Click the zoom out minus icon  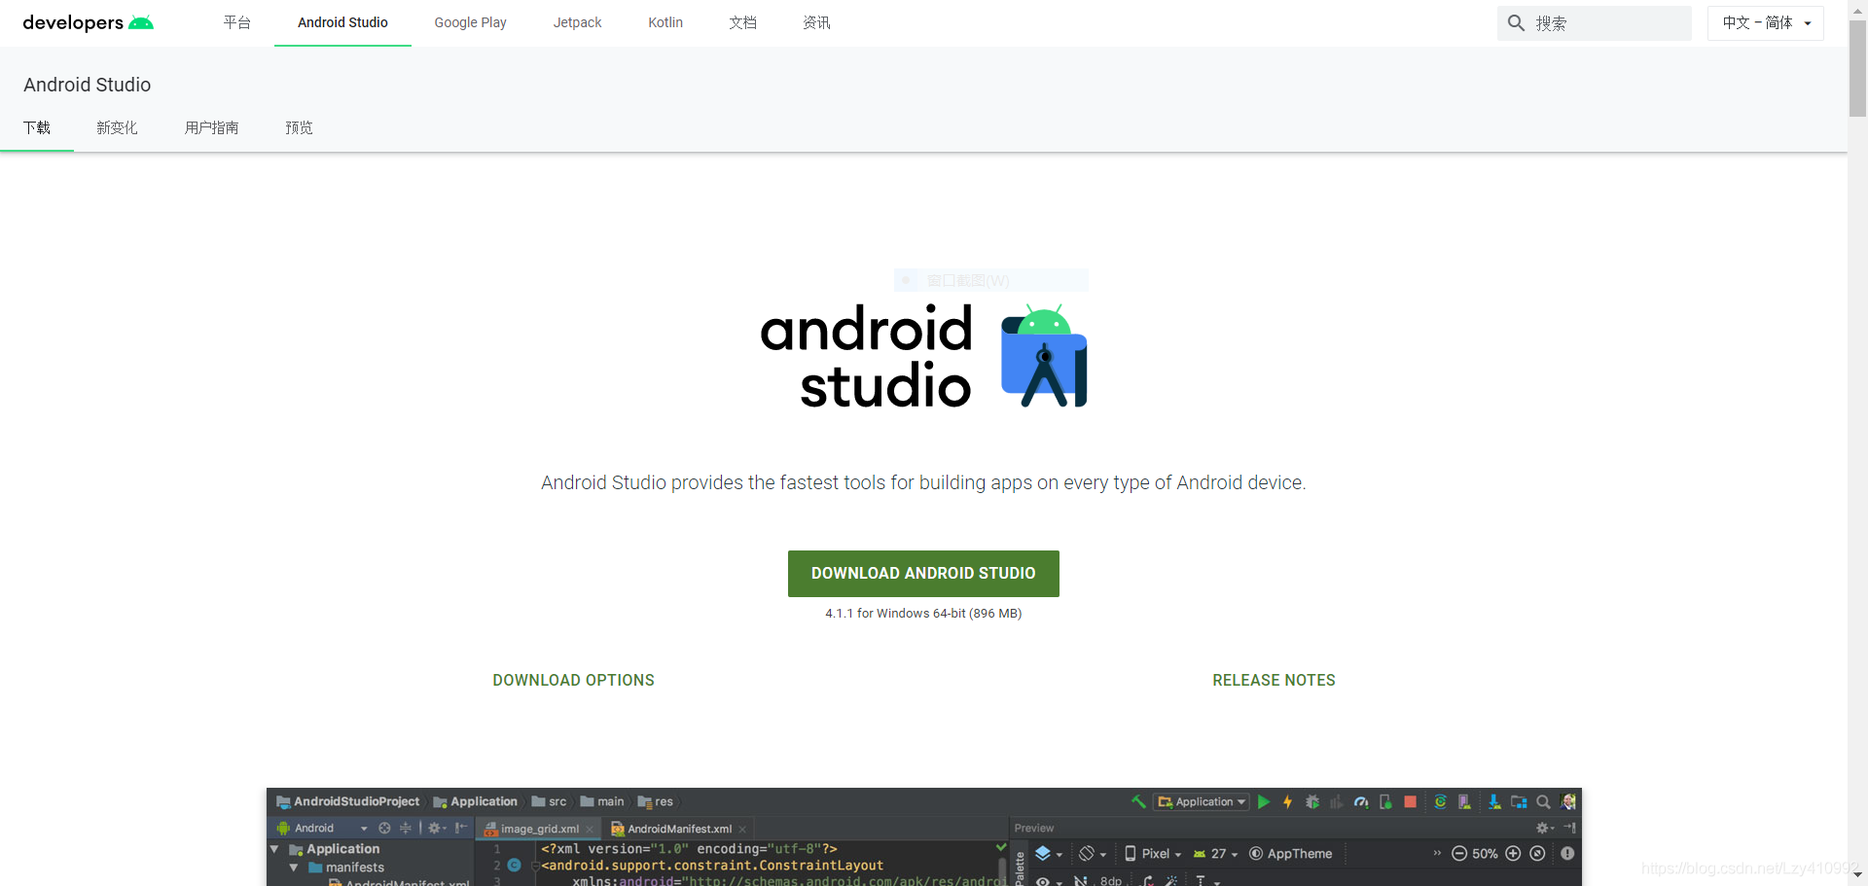1458,854
